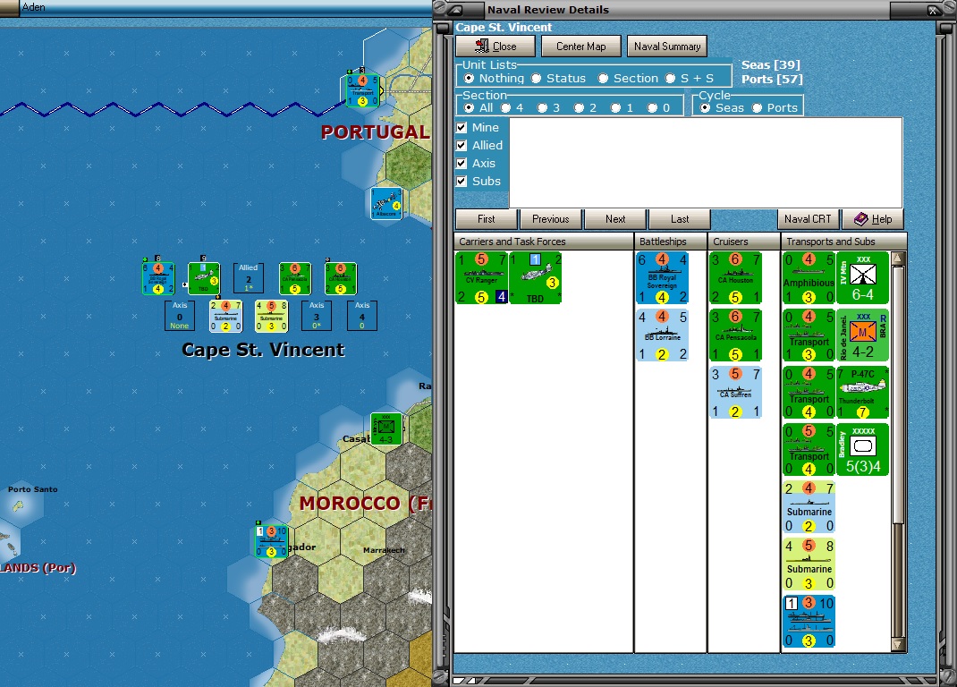Click the Axis 0 None sea box marker
957x687 pixels.
click(180, 316)
